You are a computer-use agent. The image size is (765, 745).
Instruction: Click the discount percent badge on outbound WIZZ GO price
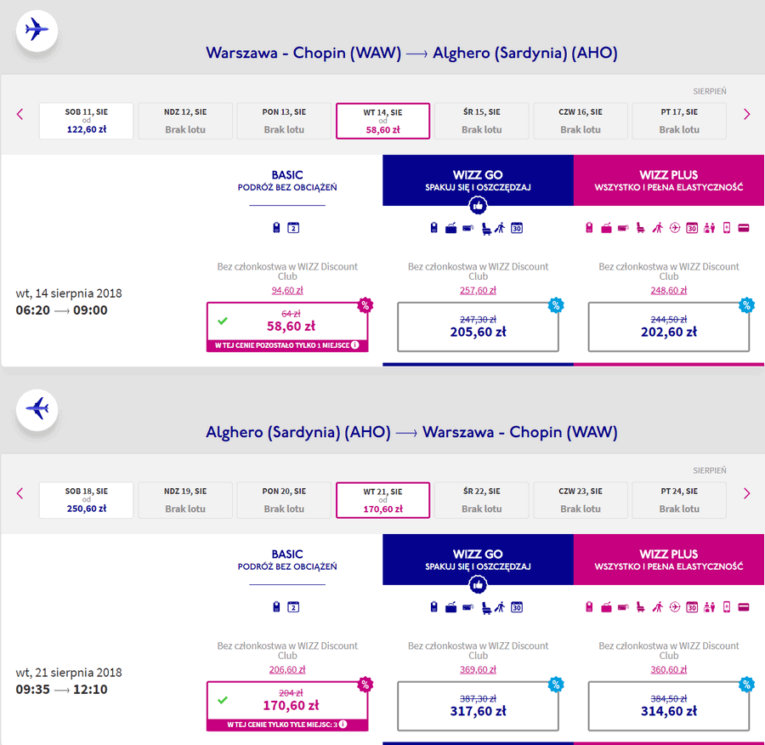coord(556,305)
